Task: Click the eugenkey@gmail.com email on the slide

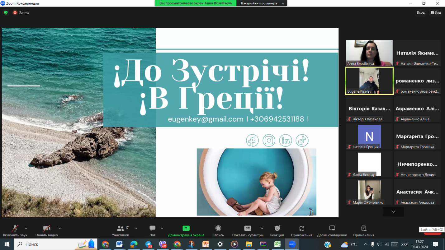Action: pos(206,119)
